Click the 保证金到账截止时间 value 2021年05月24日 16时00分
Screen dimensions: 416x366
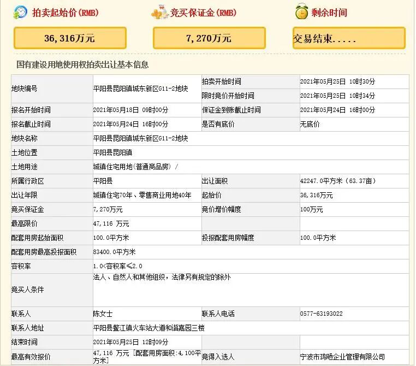click(x=337, y=110)
